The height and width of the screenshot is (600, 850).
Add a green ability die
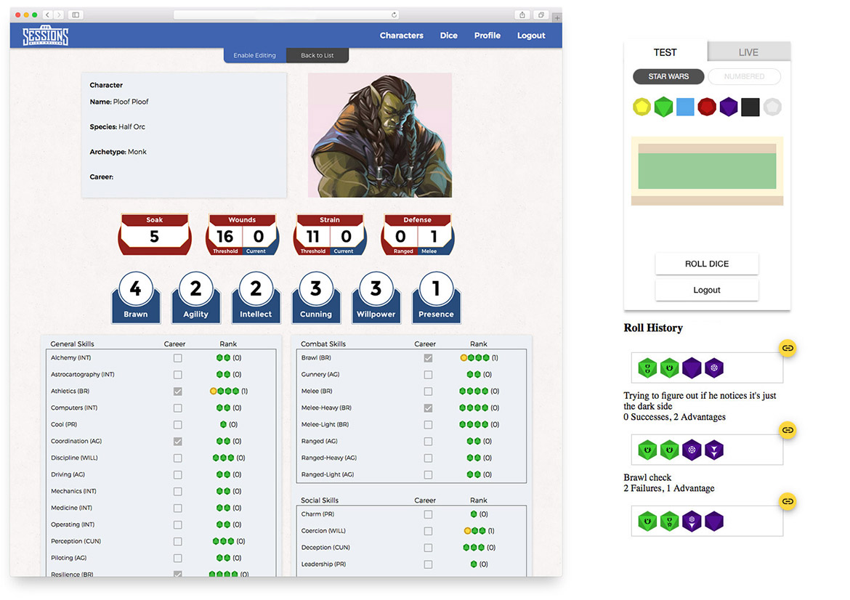click(x=663, y=108)
